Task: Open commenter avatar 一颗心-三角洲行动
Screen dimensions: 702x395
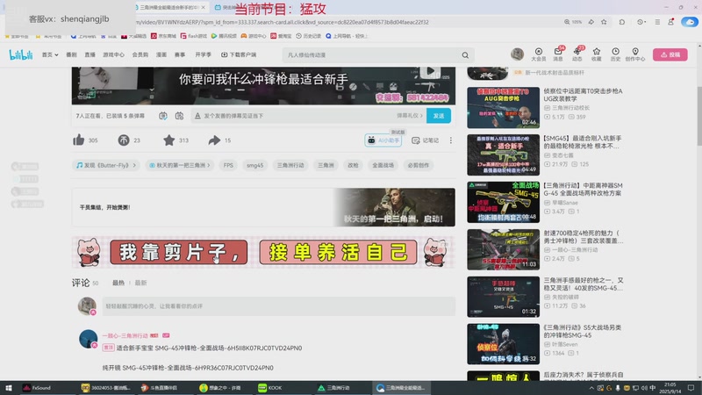Action: click(89, 339)
